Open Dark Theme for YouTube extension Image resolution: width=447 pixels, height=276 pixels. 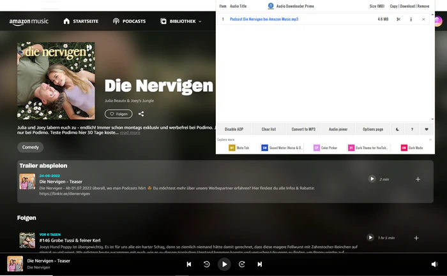368,148
